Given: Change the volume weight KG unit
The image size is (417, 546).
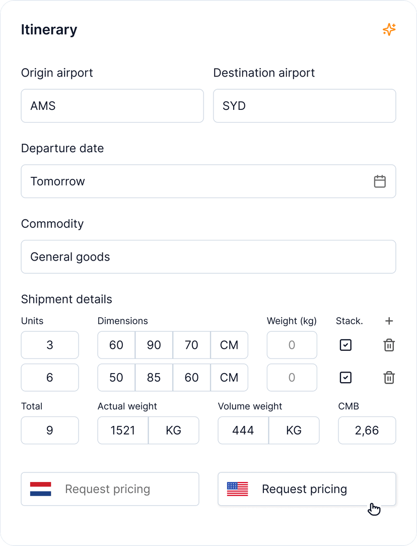Looking at the screenshot, I should [294, 431].
